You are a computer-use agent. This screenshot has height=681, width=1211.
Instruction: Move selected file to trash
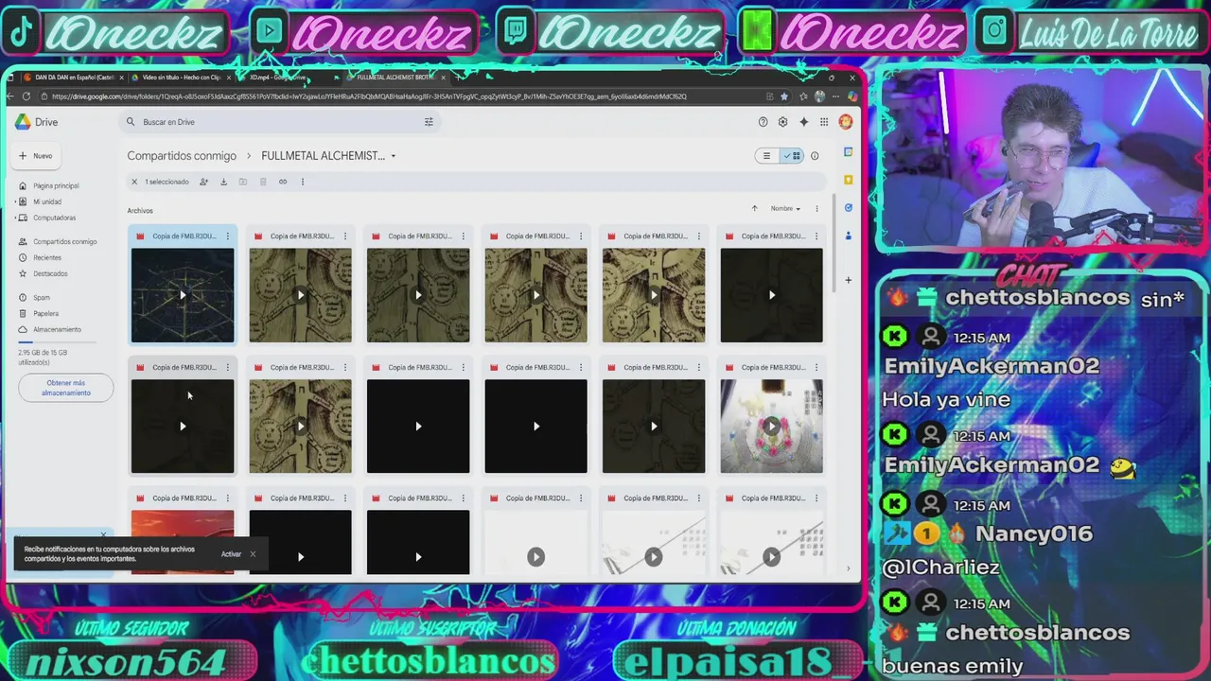(x=263, y=182)
